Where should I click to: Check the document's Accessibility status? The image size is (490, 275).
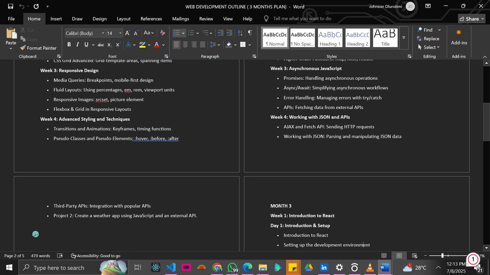pos(95,256)
